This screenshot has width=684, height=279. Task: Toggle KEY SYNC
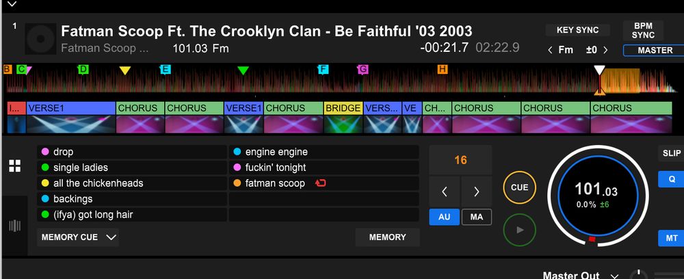577,30
